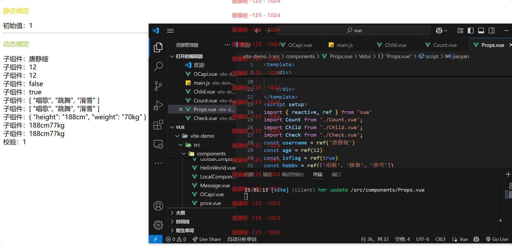The width and height of the screenshot is (512, 246).
Task: Toggle the primary side bar
Action: (x=471, y=31)
